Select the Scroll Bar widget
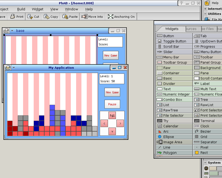Image resolution: width=222 pixels, height=178 pixels. (174, 46)
